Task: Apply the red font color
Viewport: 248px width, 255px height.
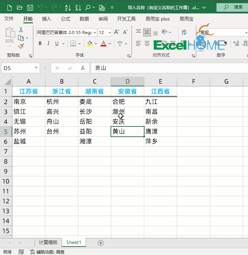Action: [x=103, y=44]
